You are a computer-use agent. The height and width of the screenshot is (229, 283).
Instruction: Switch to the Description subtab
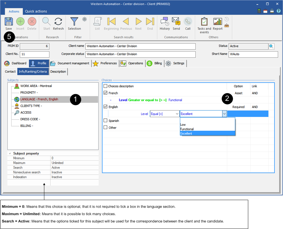[58, 71]
